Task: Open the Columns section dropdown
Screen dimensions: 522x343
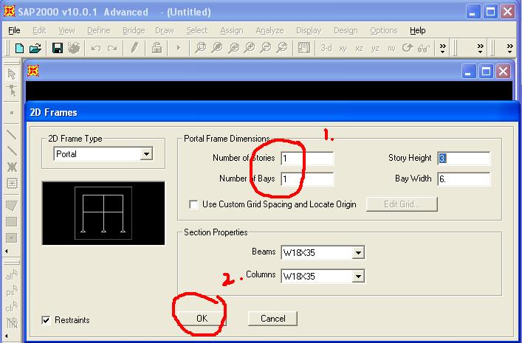Action: point(358,276)
